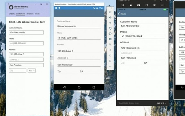
Task: Click overview square in Android emulator side toolbar
Action: point(110,61)
